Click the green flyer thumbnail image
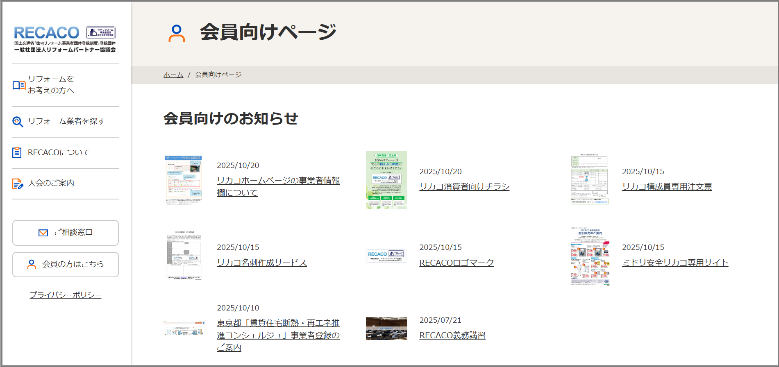Viewport: 779px width, 367px height. tap(386, 180)
